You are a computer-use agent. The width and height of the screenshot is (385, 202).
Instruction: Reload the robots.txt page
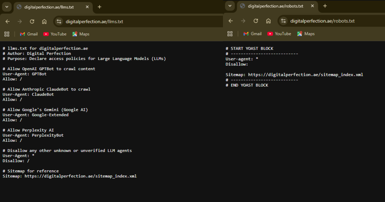(x=256, y=21)
